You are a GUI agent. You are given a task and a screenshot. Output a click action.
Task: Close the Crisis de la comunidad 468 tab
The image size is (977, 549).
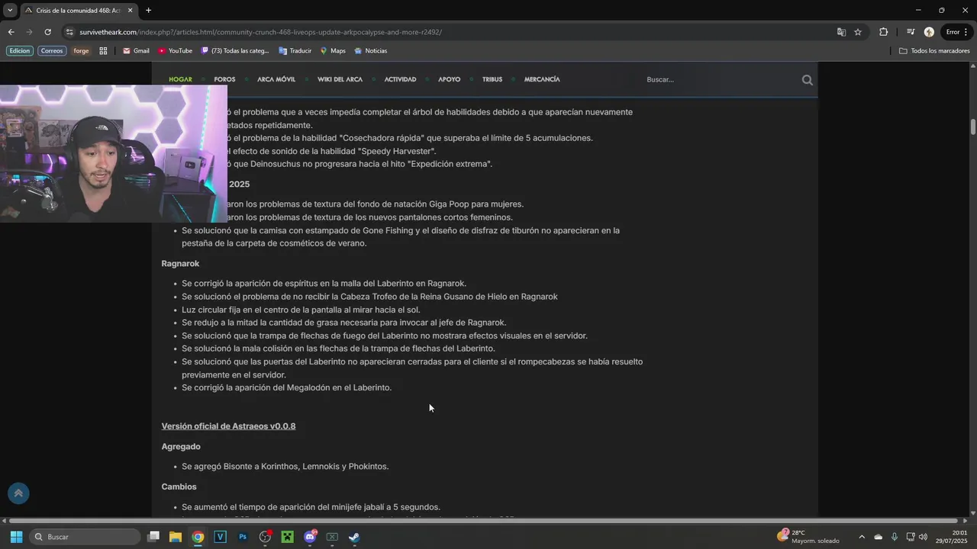coord(131,10)
